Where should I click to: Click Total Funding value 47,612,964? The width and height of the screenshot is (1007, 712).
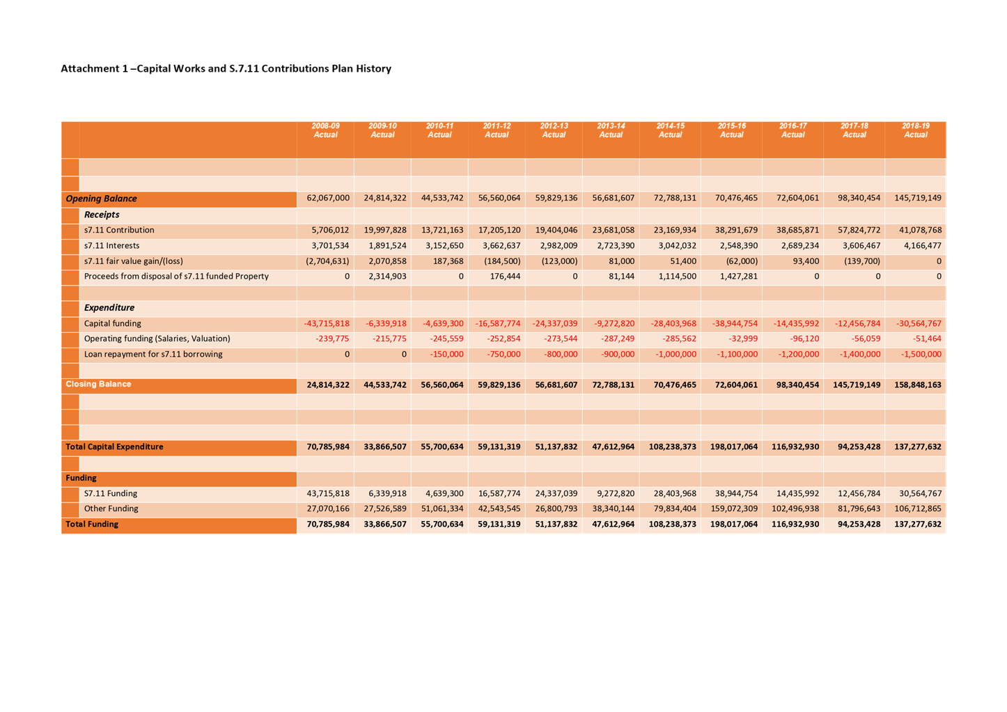point(614,524)
